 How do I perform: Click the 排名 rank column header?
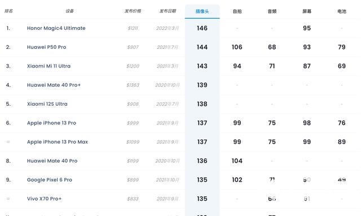point(8,11)
